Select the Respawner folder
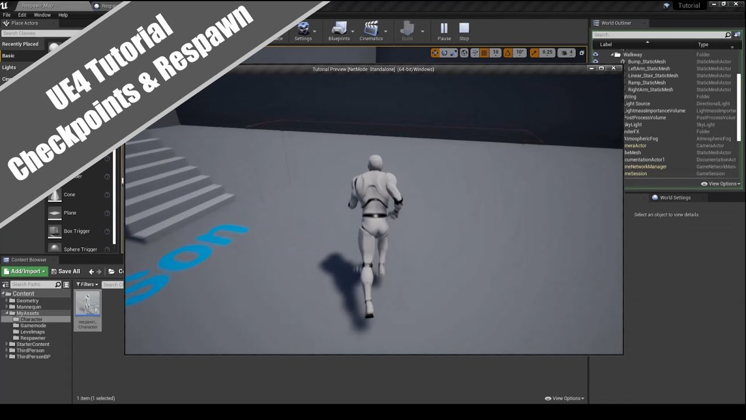 [29, 338]
